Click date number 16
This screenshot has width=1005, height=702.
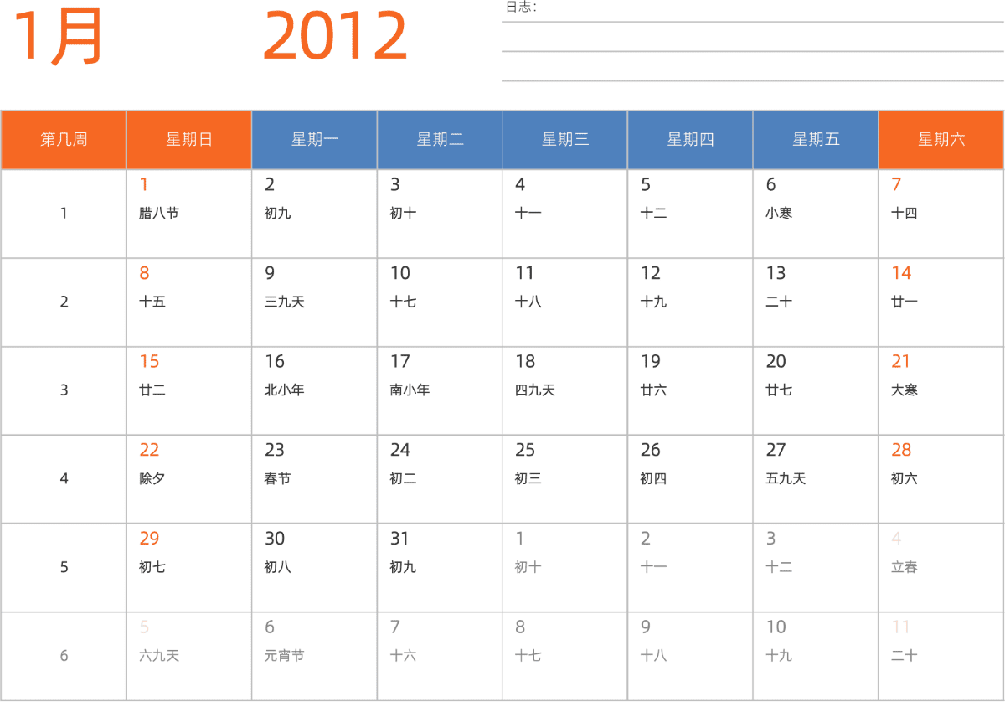(275, 362)
